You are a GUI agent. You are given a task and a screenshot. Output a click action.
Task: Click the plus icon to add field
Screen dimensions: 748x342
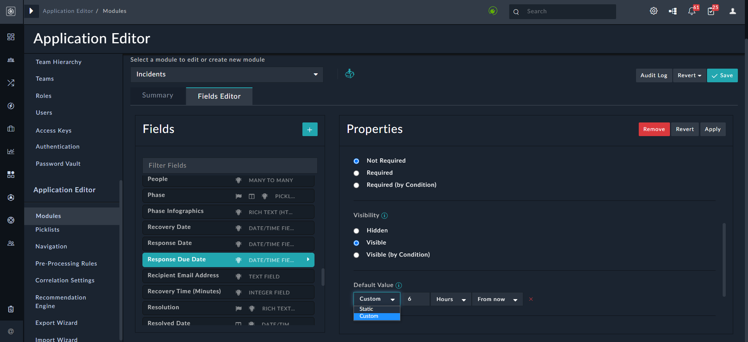click(x=310, y=129)
